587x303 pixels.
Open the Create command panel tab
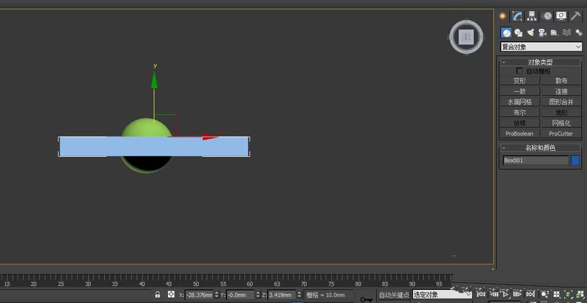pyautogui.click(x=502, y=16)
